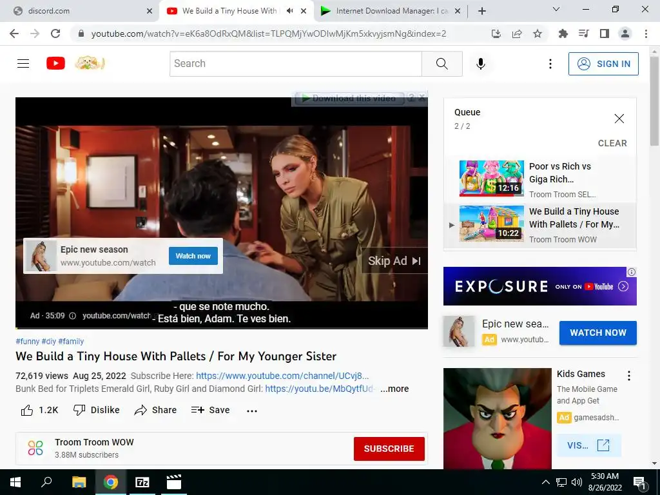Viewport: 660px width, 495px height.
Task: Open Chrome extensions puzzle icon
Action: click(563, 34)
